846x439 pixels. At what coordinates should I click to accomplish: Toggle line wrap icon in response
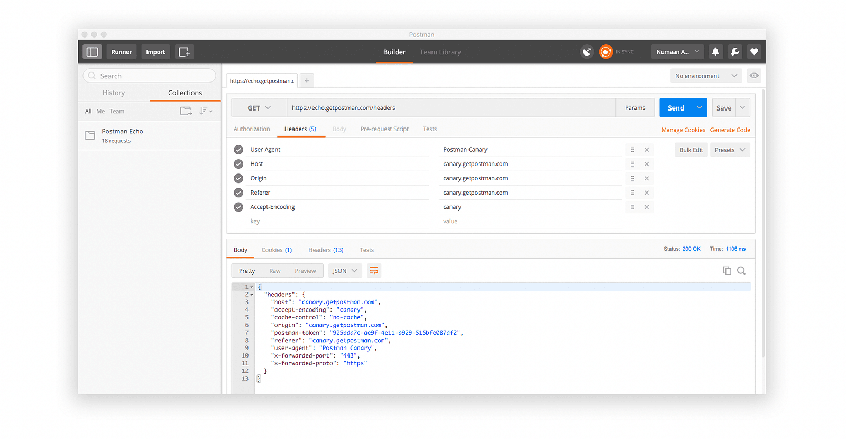[374, 271]
